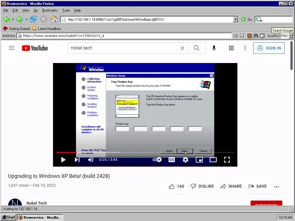The image size is (295, 221).
Task: Expand the Firefox URL bar history dropdown
Action: (235, 19)
